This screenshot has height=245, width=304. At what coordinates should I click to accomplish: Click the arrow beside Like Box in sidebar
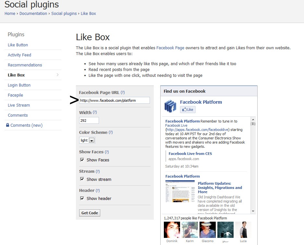[57, 75]
